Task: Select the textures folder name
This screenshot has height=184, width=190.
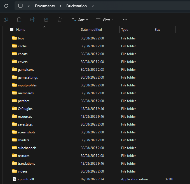Action: pyautogui.click(x=24, y=156)
